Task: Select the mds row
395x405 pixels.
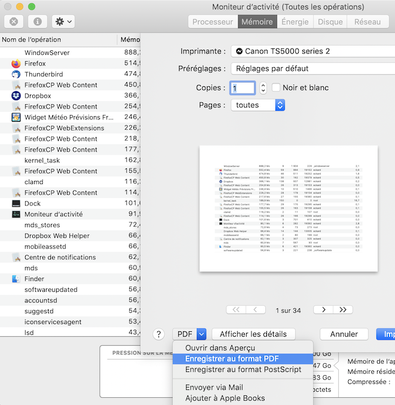Action: point(70,268)
